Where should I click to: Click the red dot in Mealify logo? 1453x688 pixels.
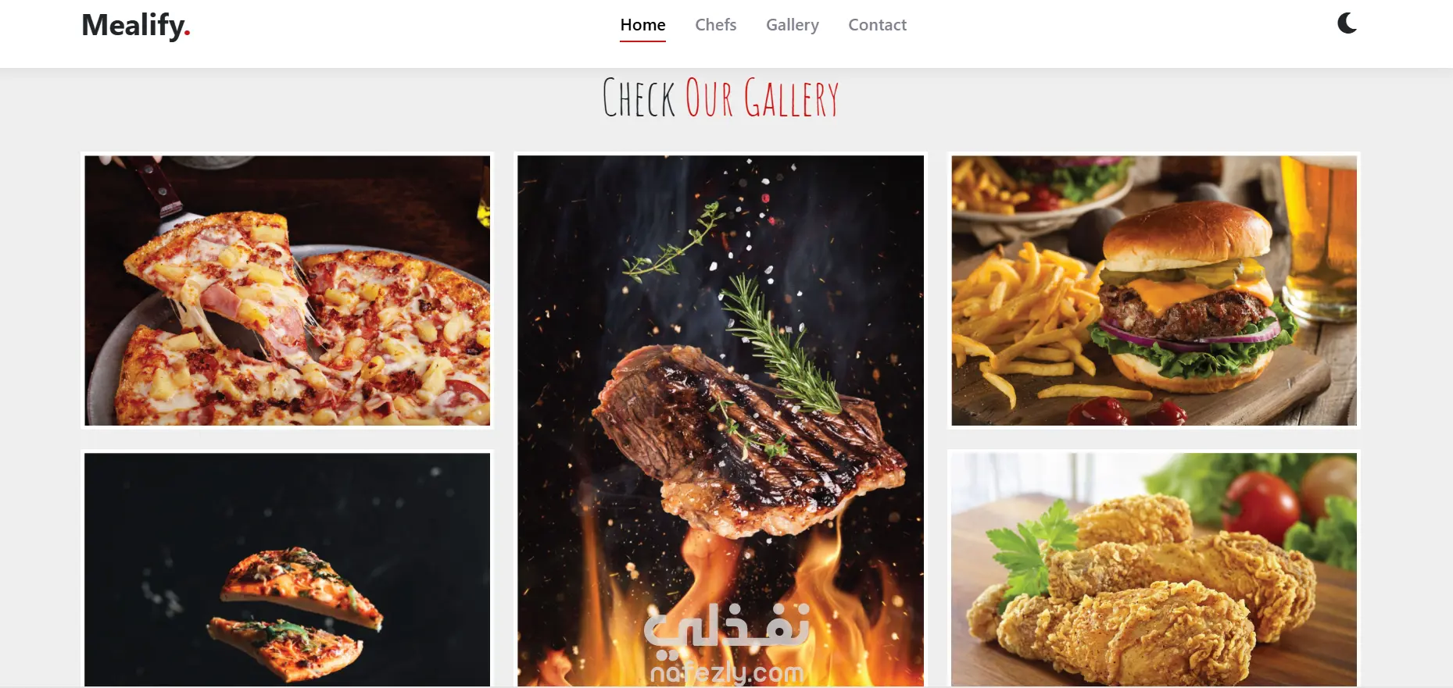(x=187, y=34)
